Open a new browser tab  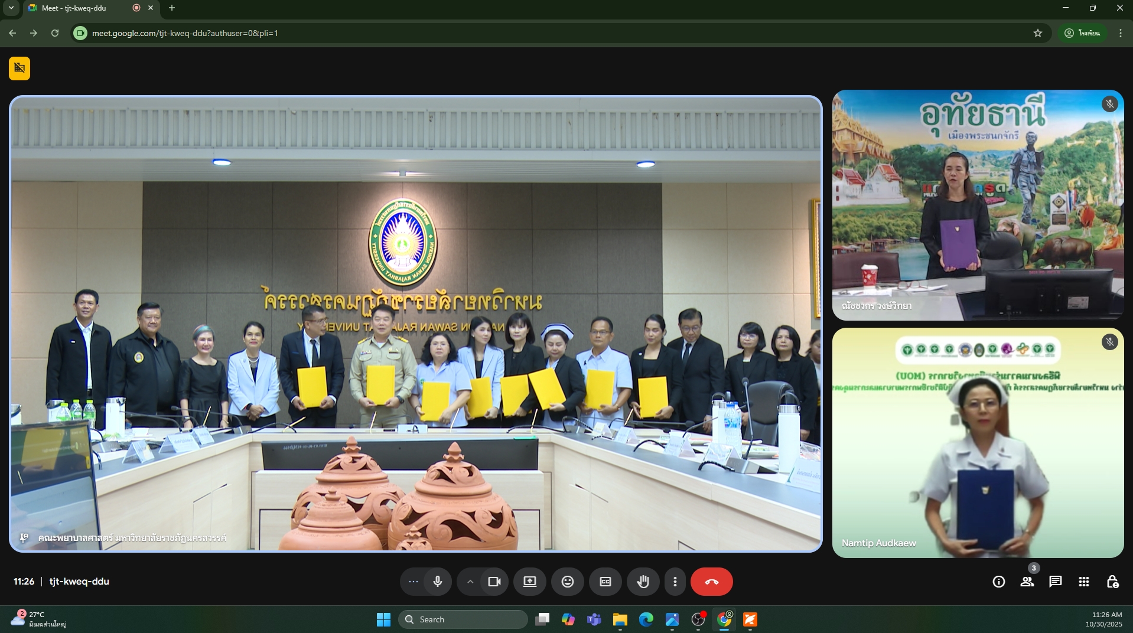tap(172, 8)
